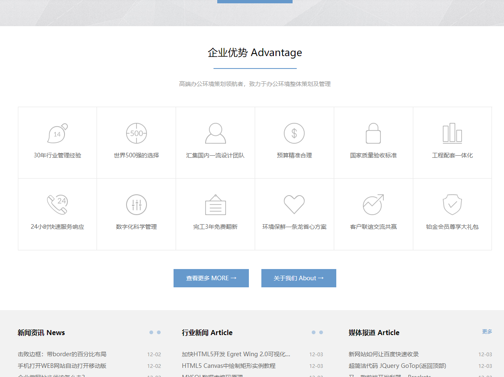This screenshot has height=377, width=504.
Task: Click the heart eco-friendly icon
Action: point(294,205)
